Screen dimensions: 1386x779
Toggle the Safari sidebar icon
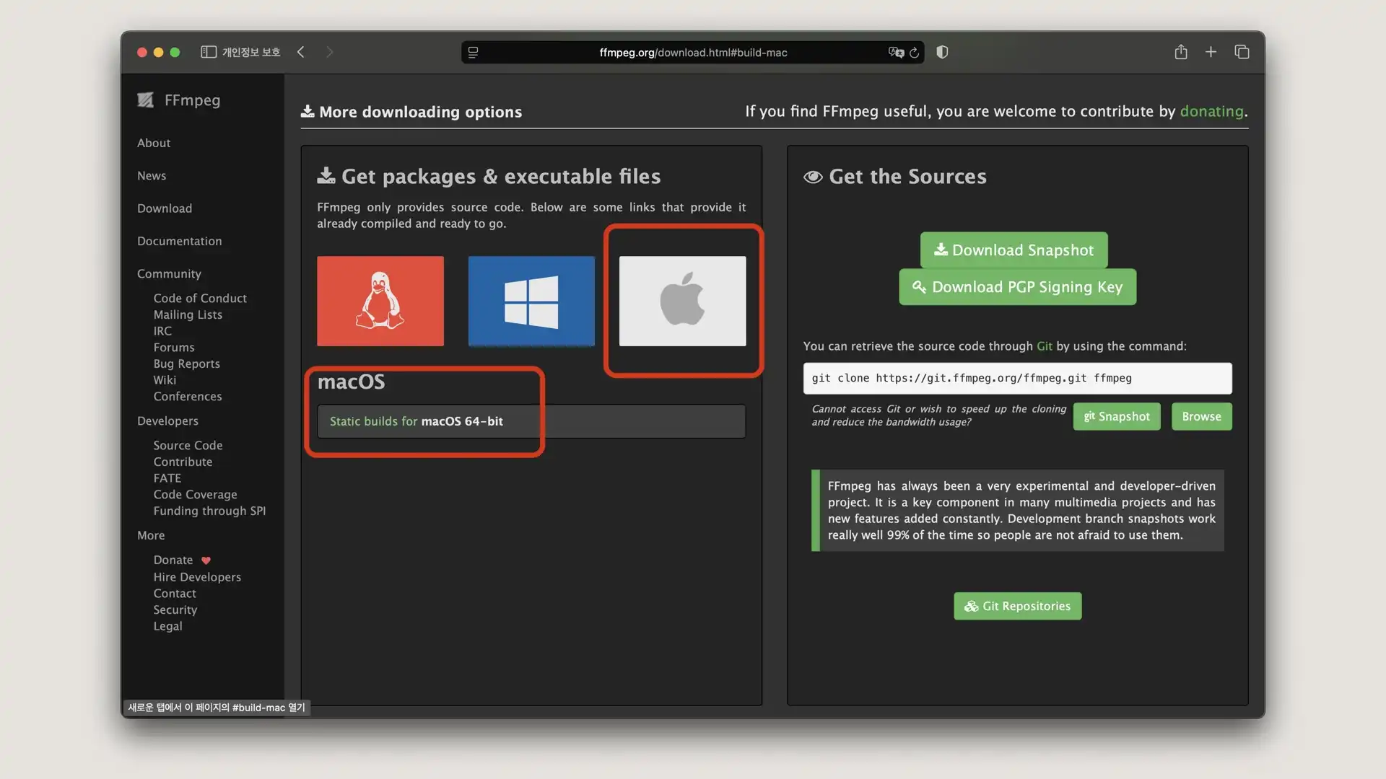point(209,52)
